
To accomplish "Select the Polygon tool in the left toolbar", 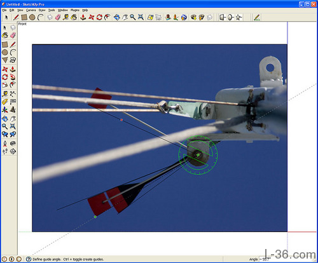I will (5, 60).
